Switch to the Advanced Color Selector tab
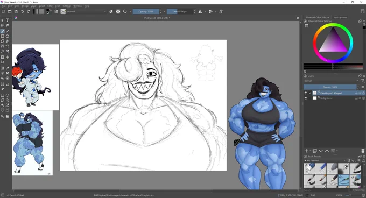The image size is (366, 198). pos(318,18)
